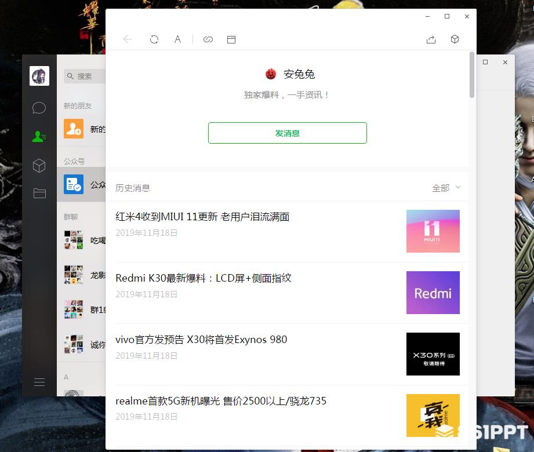
Task: Copy link with the chain icon
Action: (208, 39)
